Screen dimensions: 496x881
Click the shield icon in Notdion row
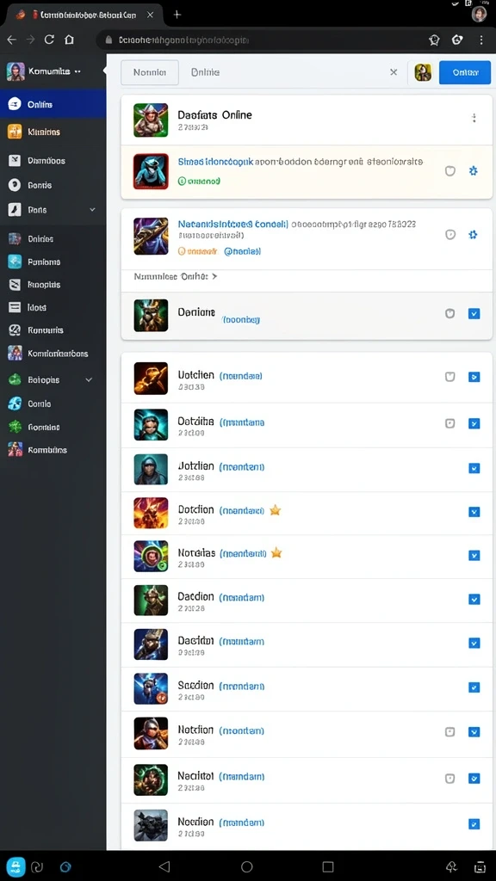tap(449, 731)
